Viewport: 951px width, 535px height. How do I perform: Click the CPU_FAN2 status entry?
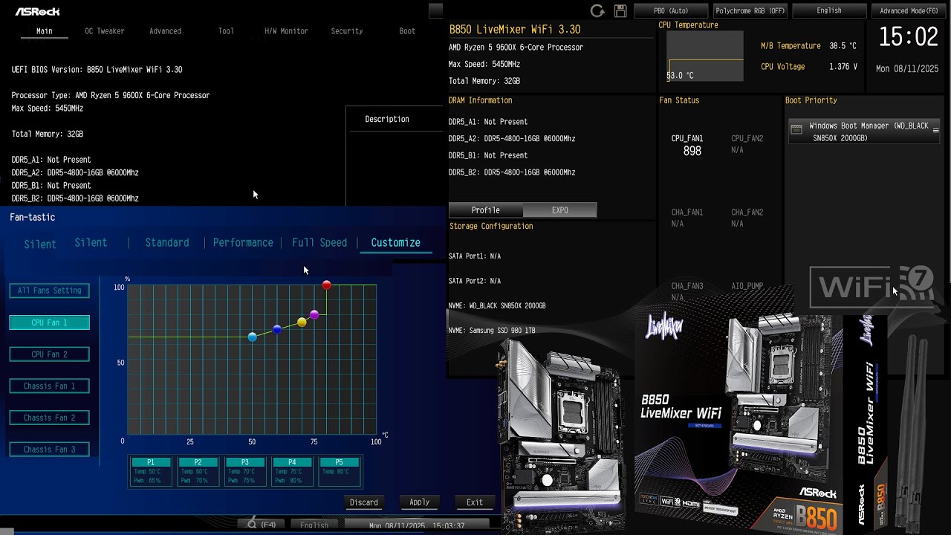point(747,144)
